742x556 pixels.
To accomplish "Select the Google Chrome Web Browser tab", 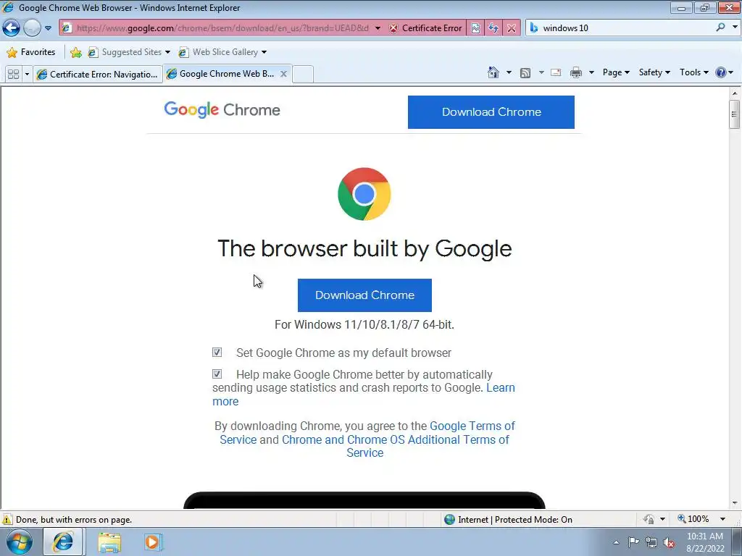I will 221,74.
